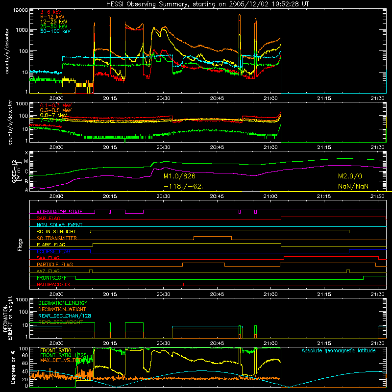This screenshot has height=392, width=392.
Task: Select the SC_TRANSMITTER flag label
Action: click(x=57, y=238)
